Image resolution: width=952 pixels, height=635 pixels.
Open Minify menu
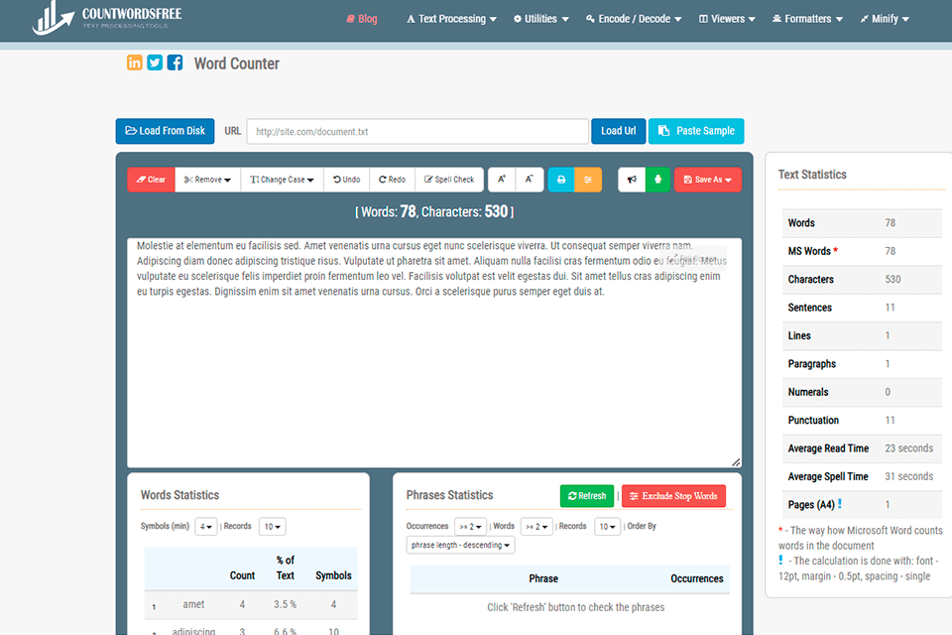click(x=885, y=19)
